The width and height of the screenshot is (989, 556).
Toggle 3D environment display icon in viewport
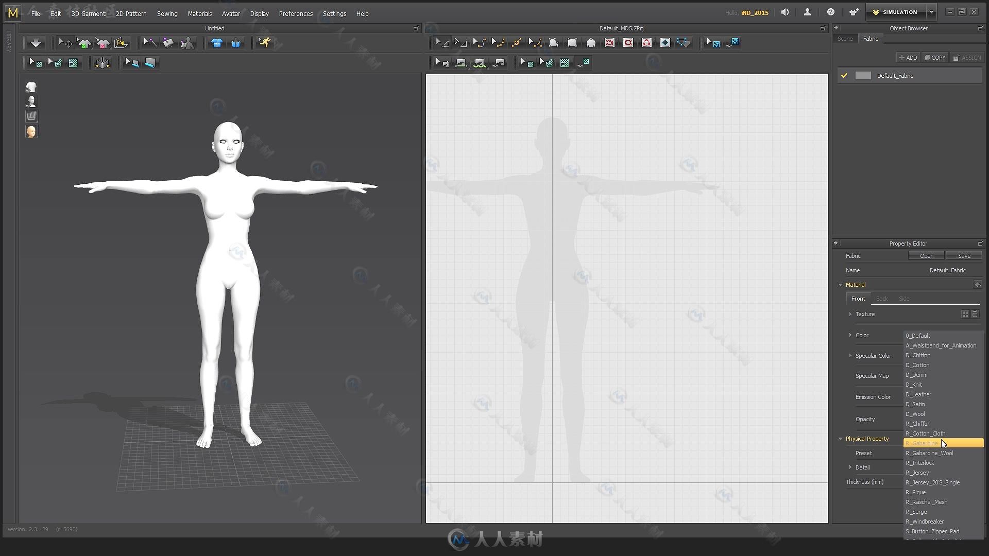31,116
